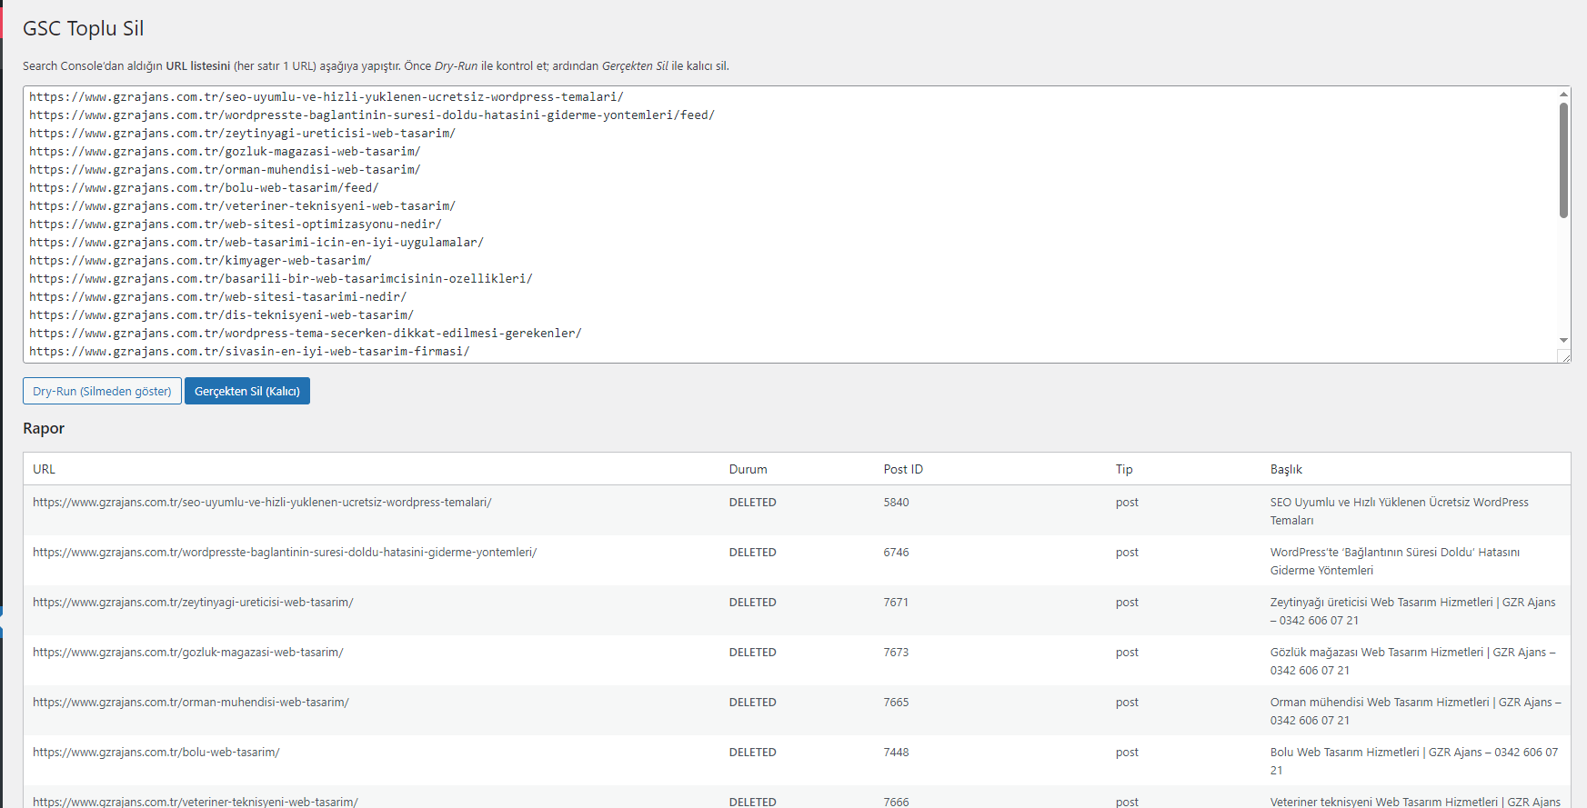Click the gozluk-magazasi URL cell in the report table

click(188, 652)
